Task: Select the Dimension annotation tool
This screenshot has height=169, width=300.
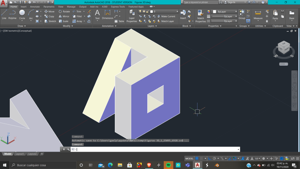Action: point(108,14)
